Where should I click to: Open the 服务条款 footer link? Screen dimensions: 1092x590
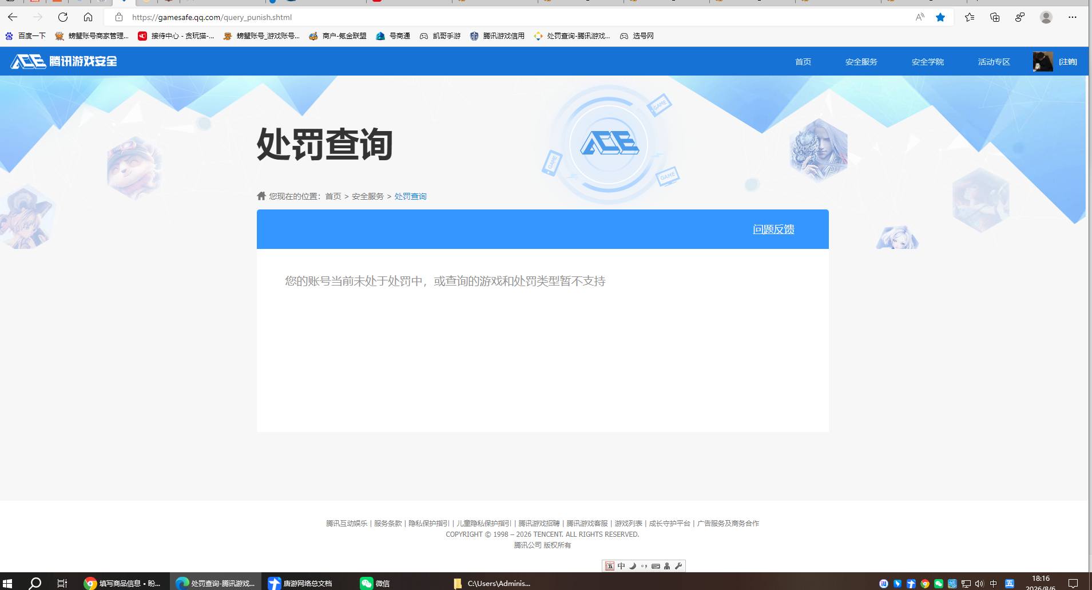pos(388,523)
